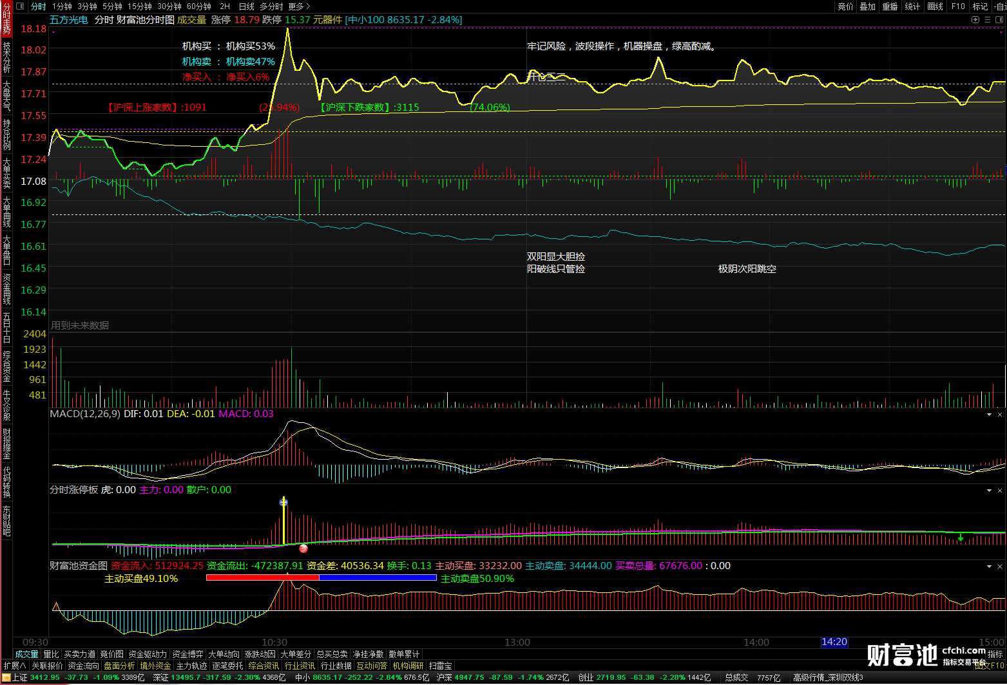Image resolution: width=1007 pixels, height=685 pixels.
Task: Click the blue buy signal marker icon
Action: pos(283,502)
